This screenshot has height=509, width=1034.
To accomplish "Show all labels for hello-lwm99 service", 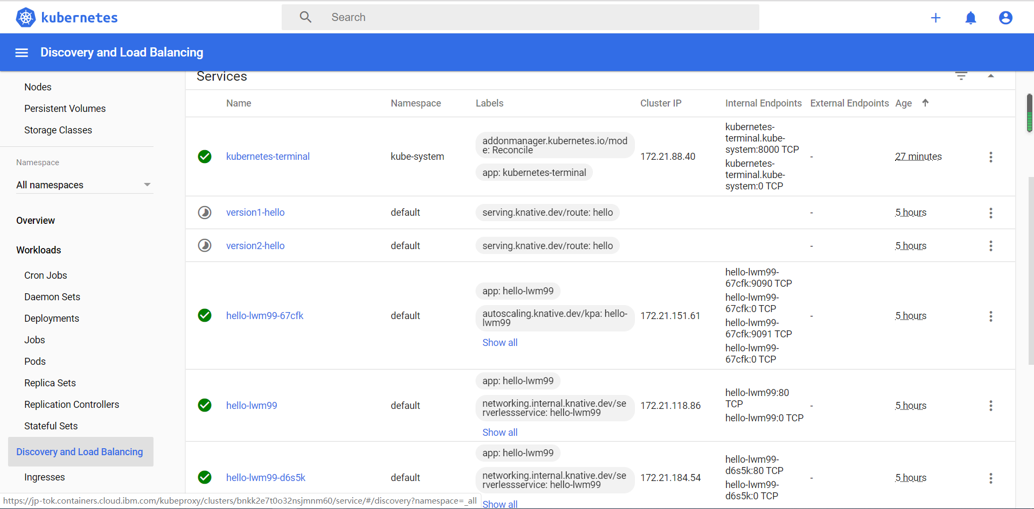I will (500, 433).
